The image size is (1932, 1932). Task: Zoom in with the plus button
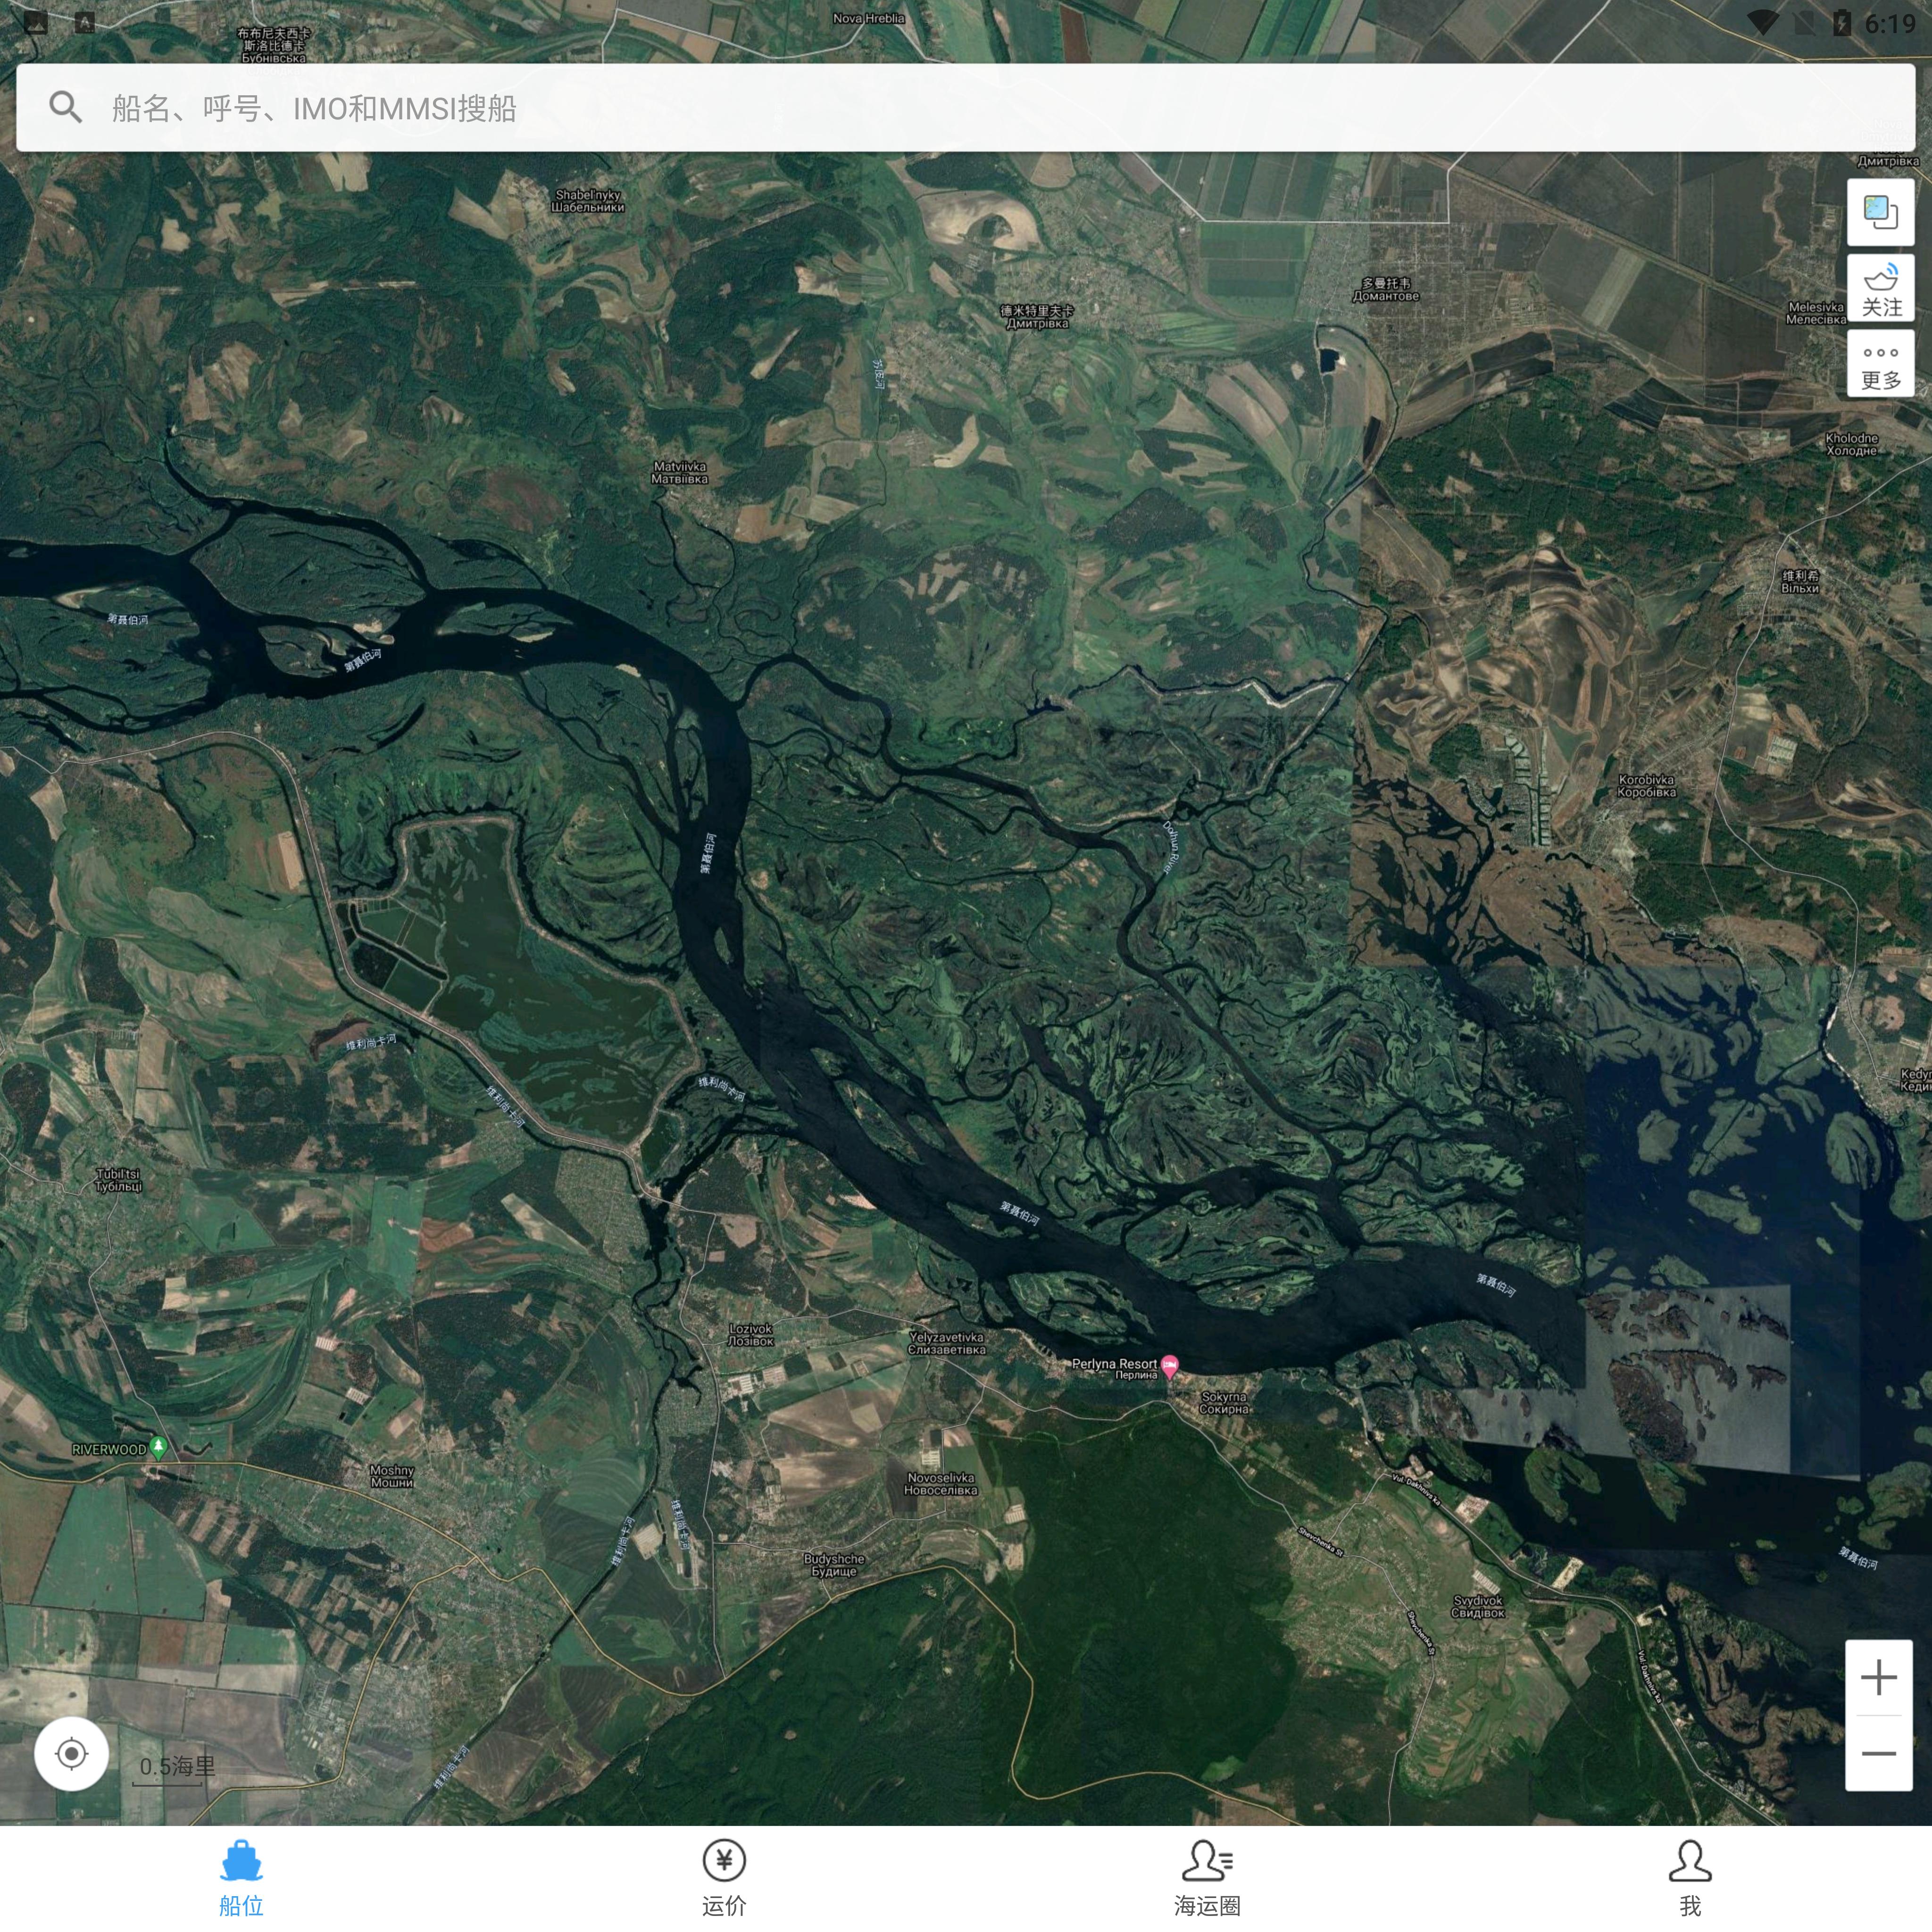click(x=1879, y=1677)
